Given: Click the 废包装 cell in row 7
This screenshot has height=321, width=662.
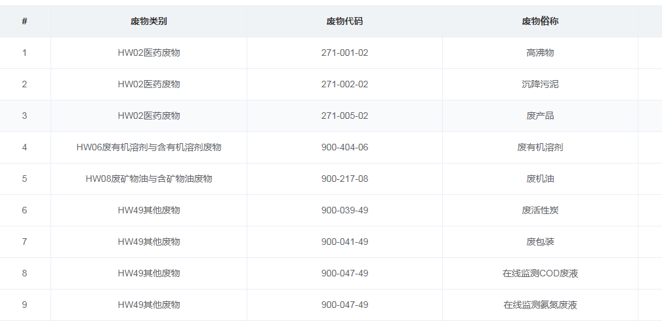Looking at the screenshot, I should (x=540, y=242).
